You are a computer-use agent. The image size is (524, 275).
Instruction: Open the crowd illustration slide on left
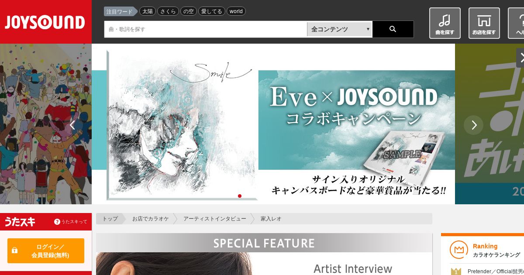click(x=46, y=124)
